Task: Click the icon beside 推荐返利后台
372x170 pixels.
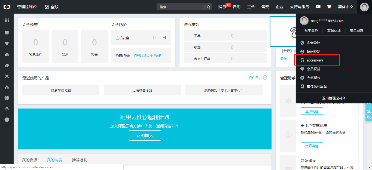Action: (302, 86)
